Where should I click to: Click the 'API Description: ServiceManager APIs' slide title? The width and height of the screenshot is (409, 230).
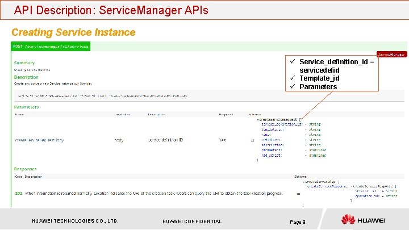111,10
